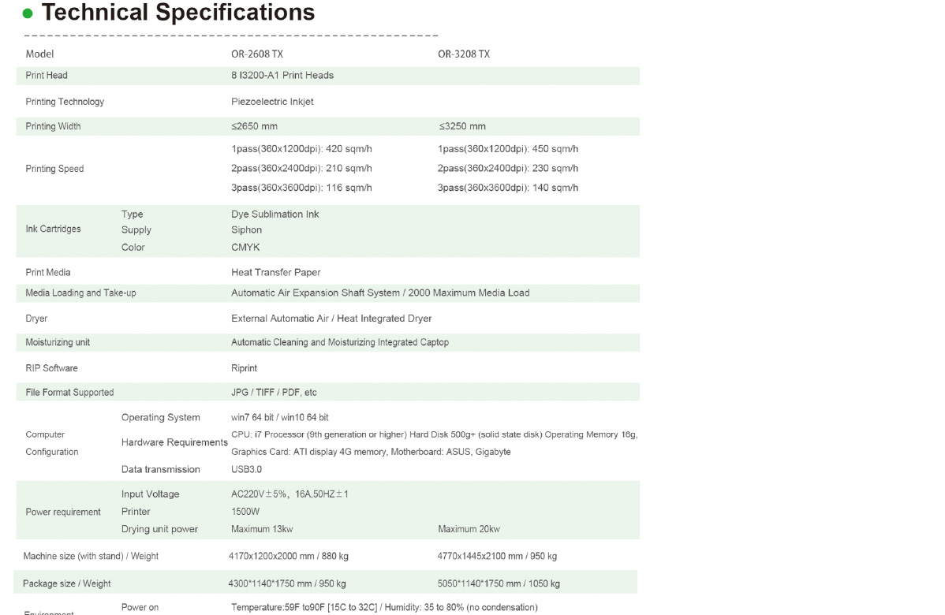Select the Print Head row label
This screenshot has width=945, height=615.
click(47, 75)
